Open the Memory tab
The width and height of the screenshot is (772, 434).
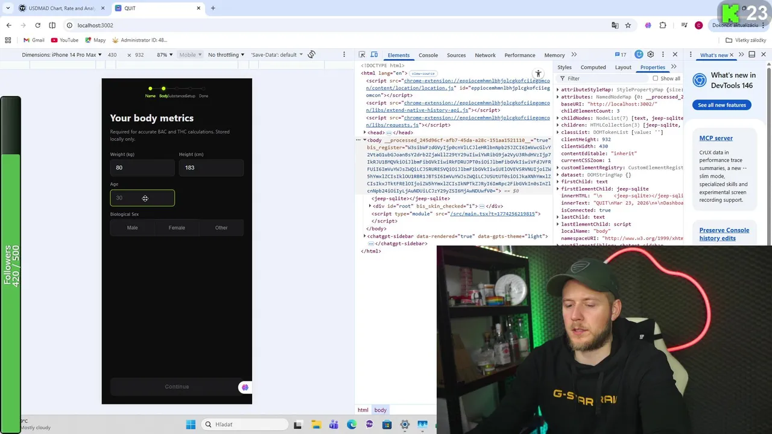pyautogui.click(x=554, y=55)
